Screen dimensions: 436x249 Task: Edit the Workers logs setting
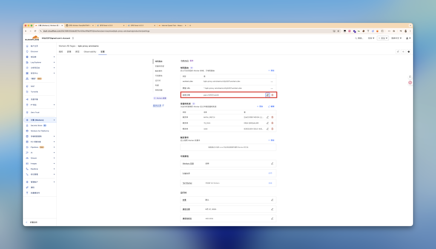pyautogui.click(x=272, y=163)
